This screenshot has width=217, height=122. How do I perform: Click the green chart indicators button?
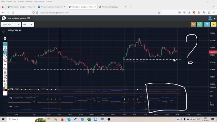pos(200,24)
